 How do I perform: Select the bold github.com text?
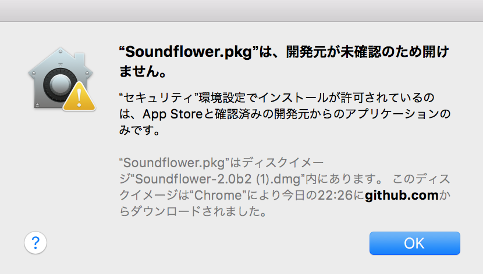click(x=402, y=196)
